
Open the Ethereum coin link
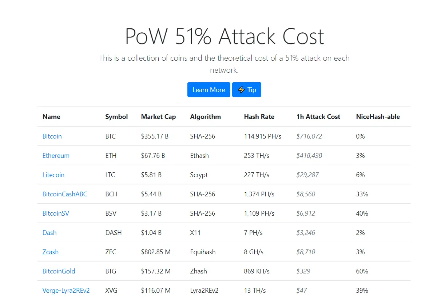[56, 156]
